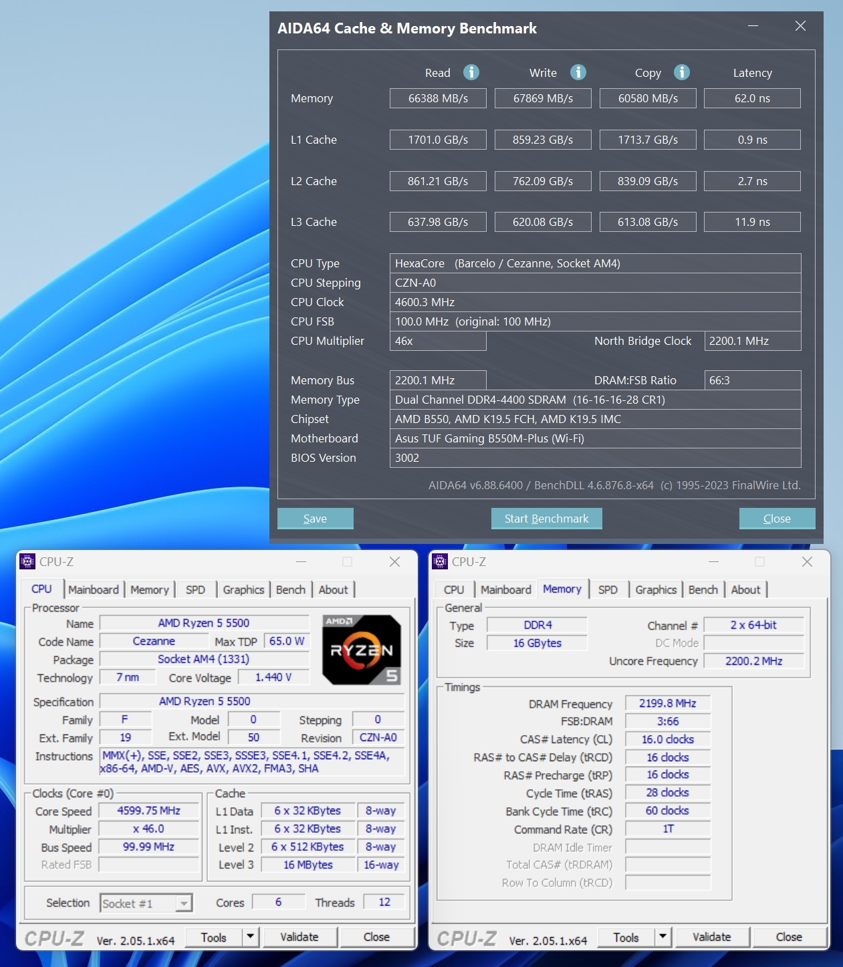The height and width of the screenshot is (967, 843).
Task: Open Mainboard tab in the CPU-Z window showing Timings
Action: [x=506, y=589]
